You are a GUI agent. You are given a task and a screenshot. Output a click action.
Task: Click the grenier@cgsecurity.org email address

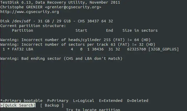click(x=73, y=7)
